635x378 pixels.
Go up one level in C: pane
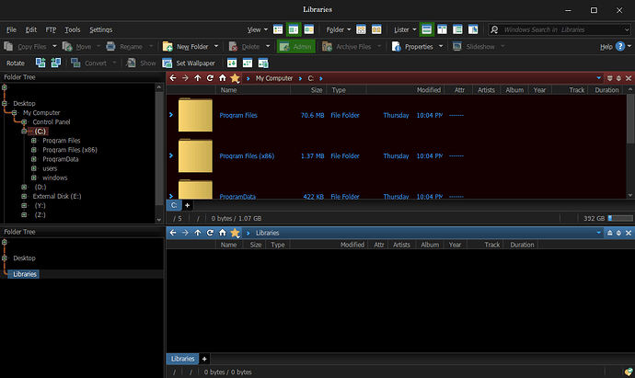click(198, 78)
